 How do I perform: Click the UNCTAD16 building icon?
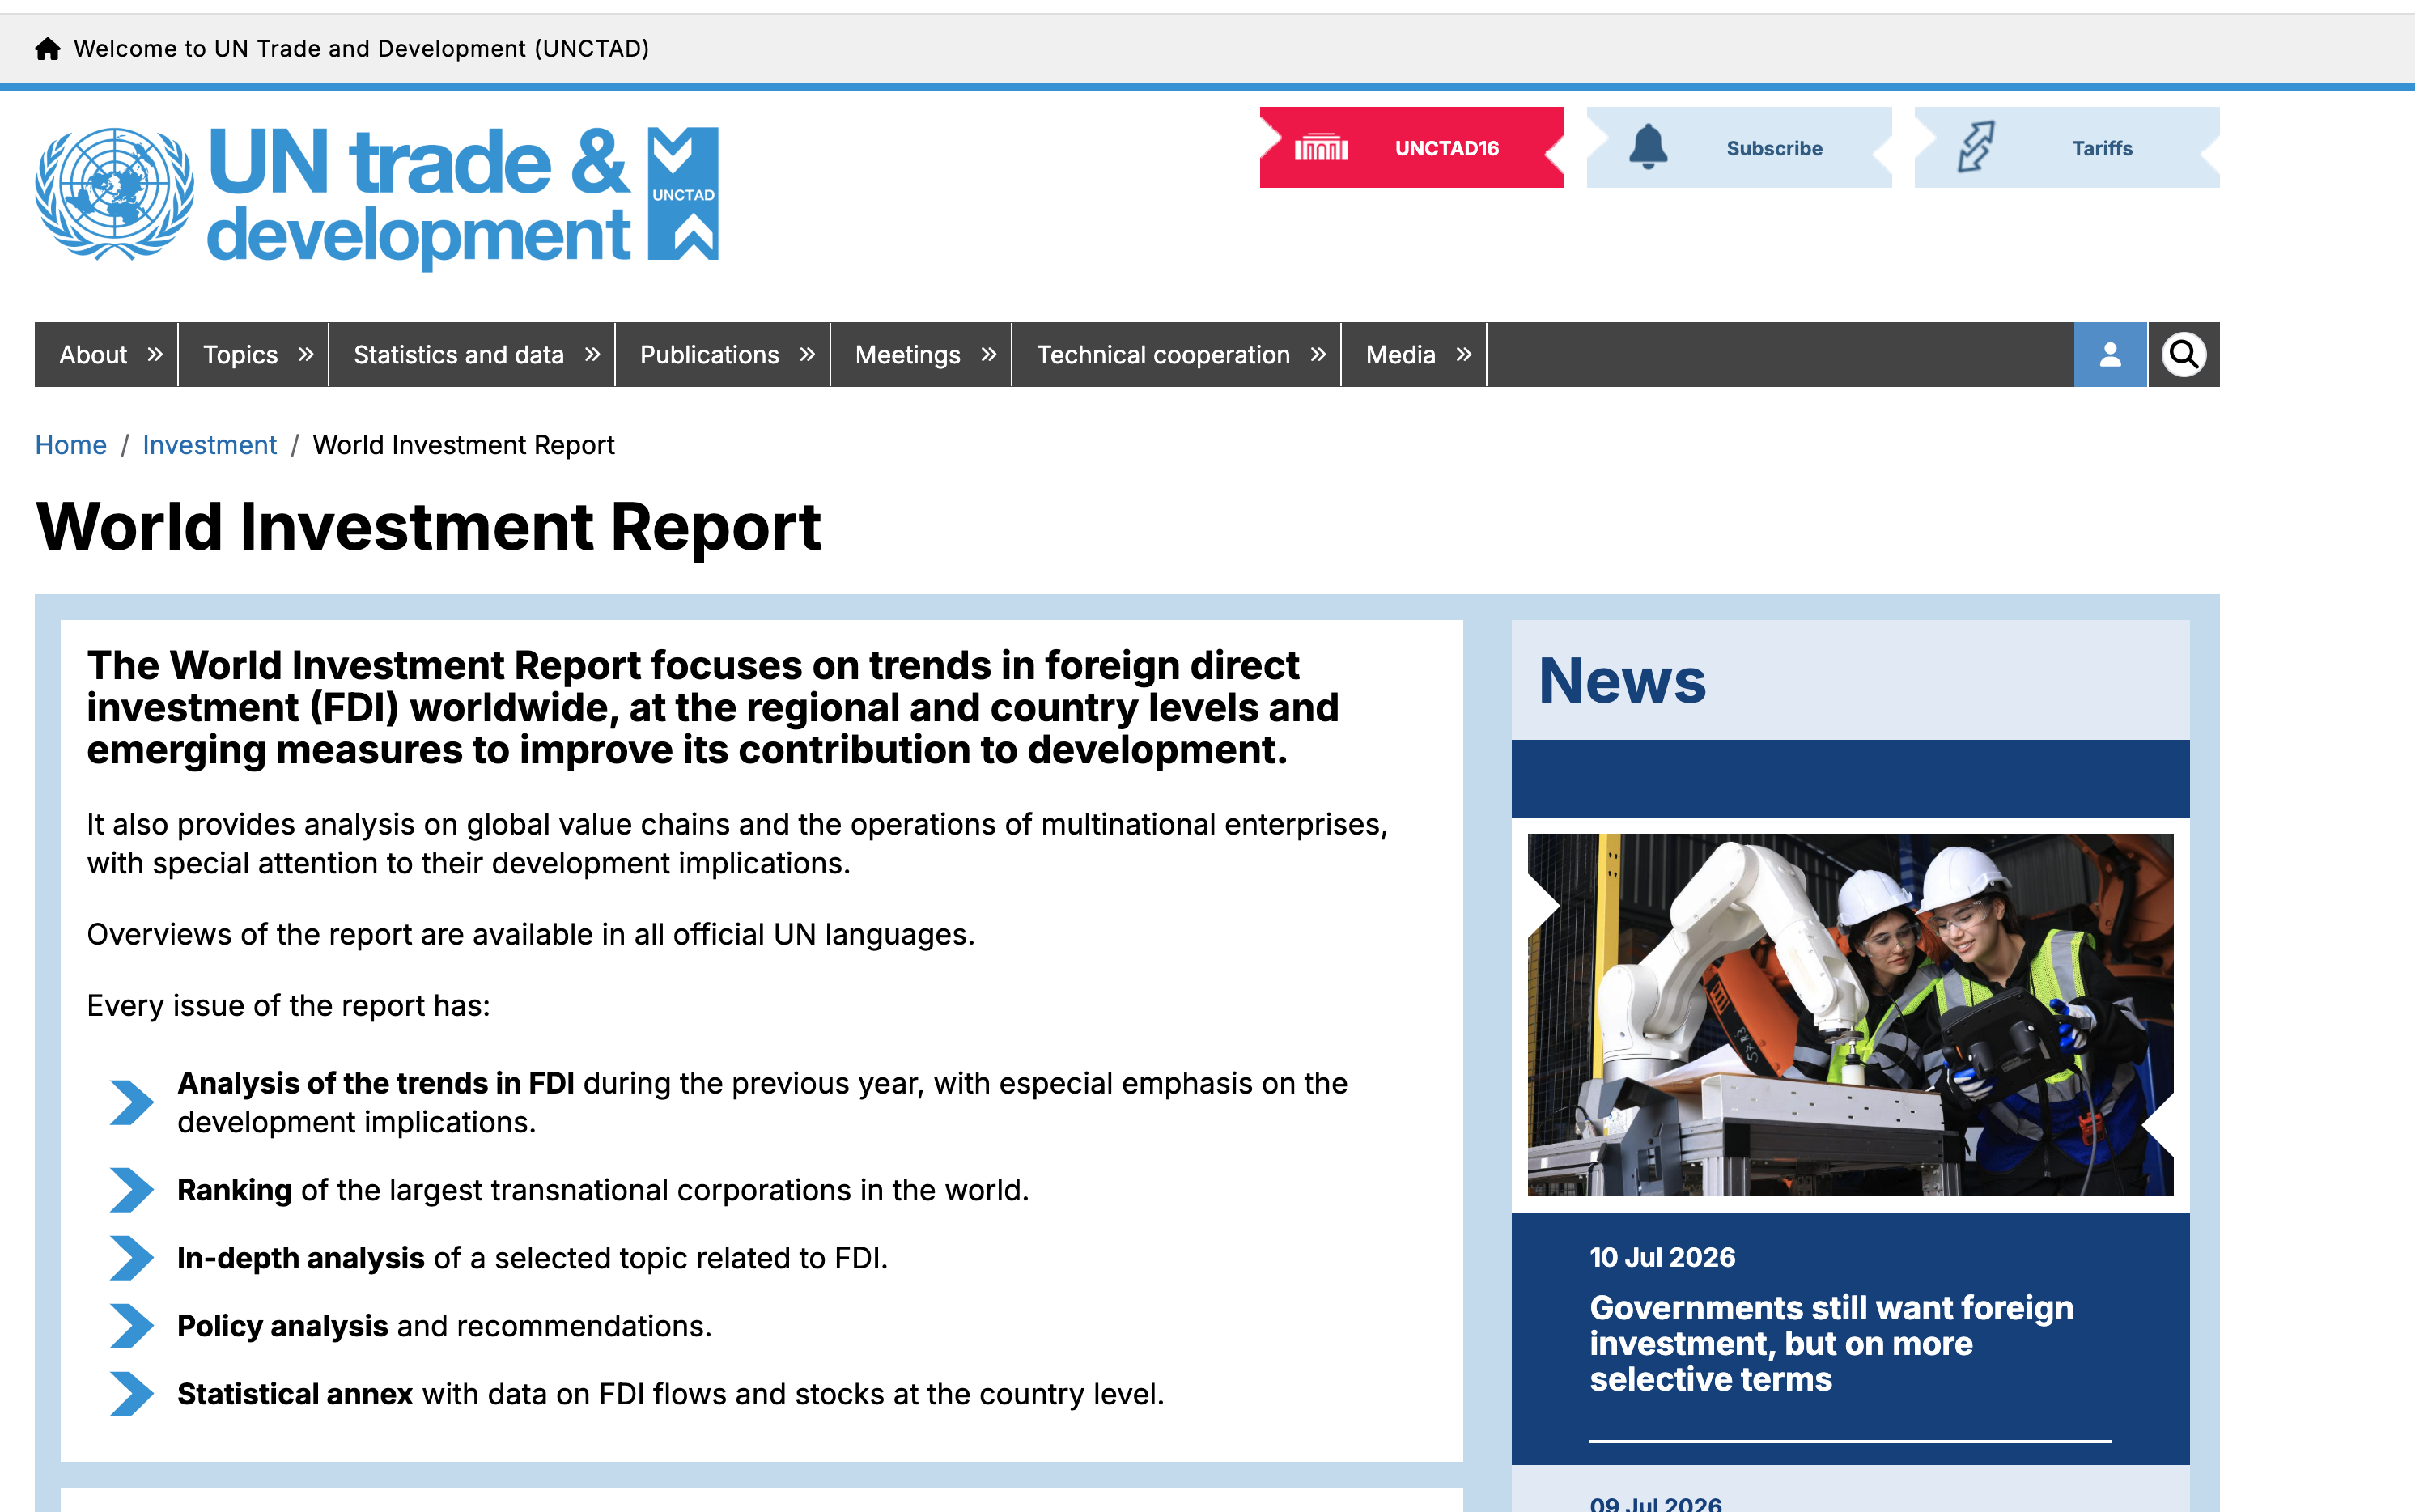tap(1322, 148)
